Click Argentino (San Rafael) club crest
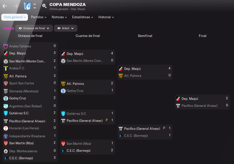The image size is (234, 164). pyautogui.click(x=6, y=106)
